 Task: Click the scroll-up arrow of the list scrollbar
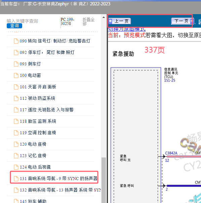[x=104, y=17]
